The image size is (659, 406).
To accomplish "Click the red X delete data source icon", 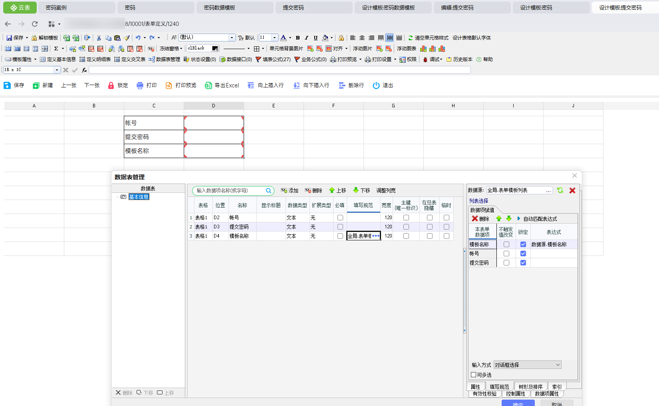I will 572,190.
